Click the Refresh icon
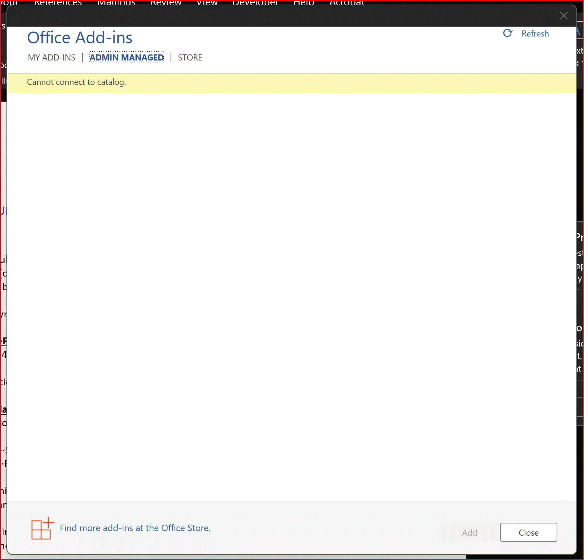The height and width of the screenshot is (560, 584). [x=508, y=33]
